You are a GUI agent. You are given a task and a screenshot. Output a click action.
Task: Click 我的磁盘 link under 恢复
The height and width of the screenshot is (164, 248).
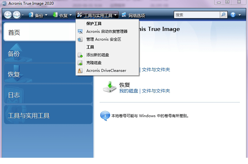point(129,91)
